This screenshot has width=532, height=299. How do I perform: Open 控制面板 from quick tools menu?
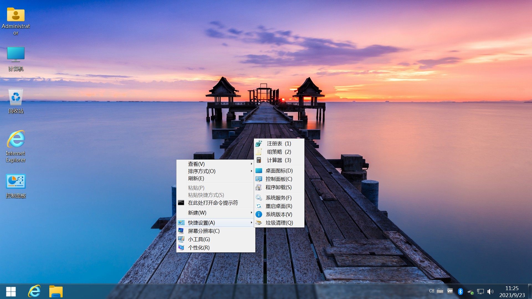(x=278, y=179)
